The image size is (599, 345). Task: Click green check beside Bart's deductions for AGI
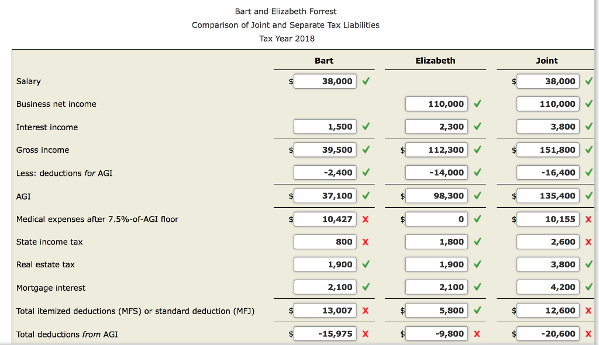click(x=366, y=172)
